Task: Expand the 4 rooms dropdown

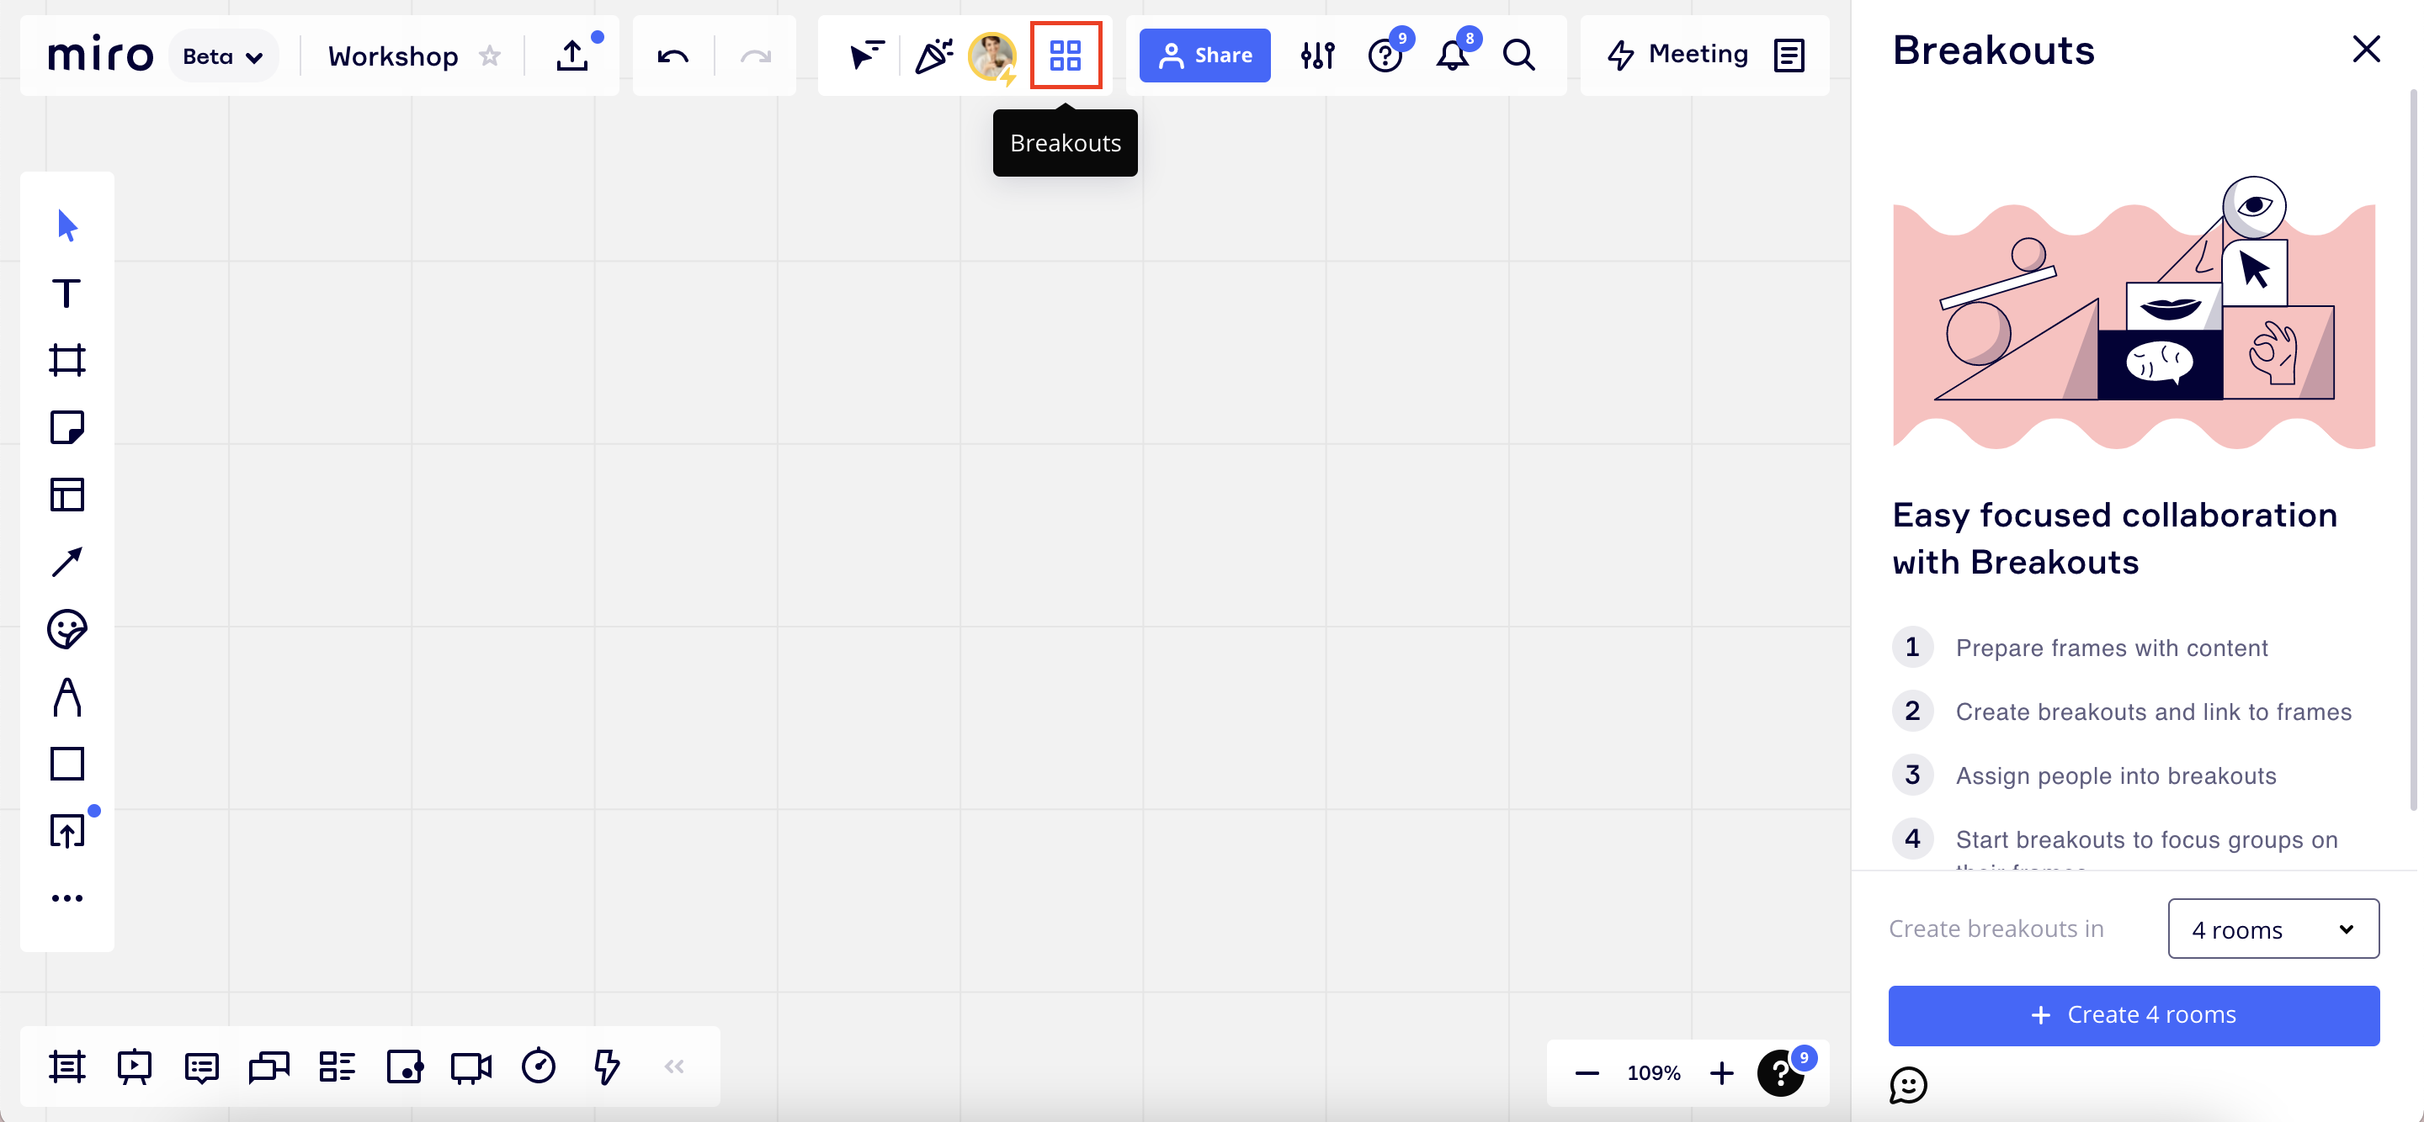Action: [x=2272, y=929]
